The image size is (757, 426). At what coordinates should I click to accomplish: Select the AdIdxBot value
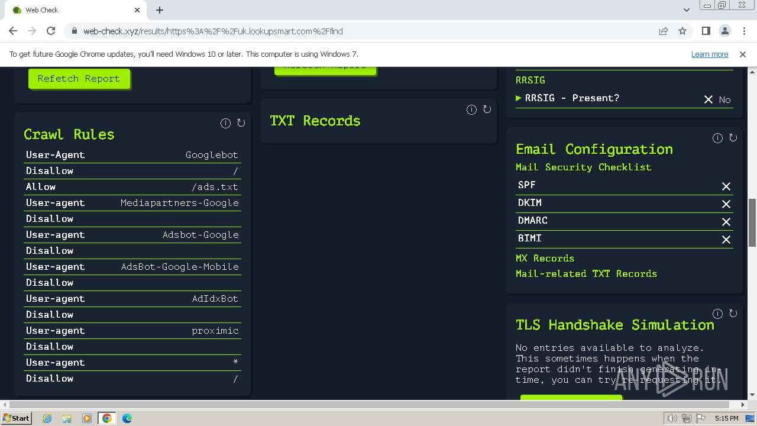215,299
